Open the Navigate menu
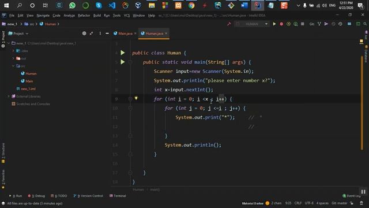 (x=43, y=16)
